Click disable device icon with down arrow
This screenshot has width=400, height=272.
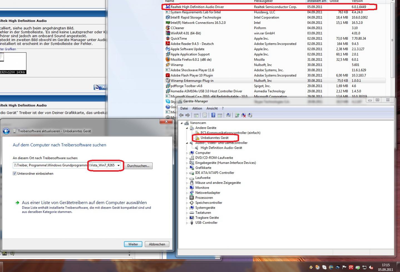pos(250,115)
